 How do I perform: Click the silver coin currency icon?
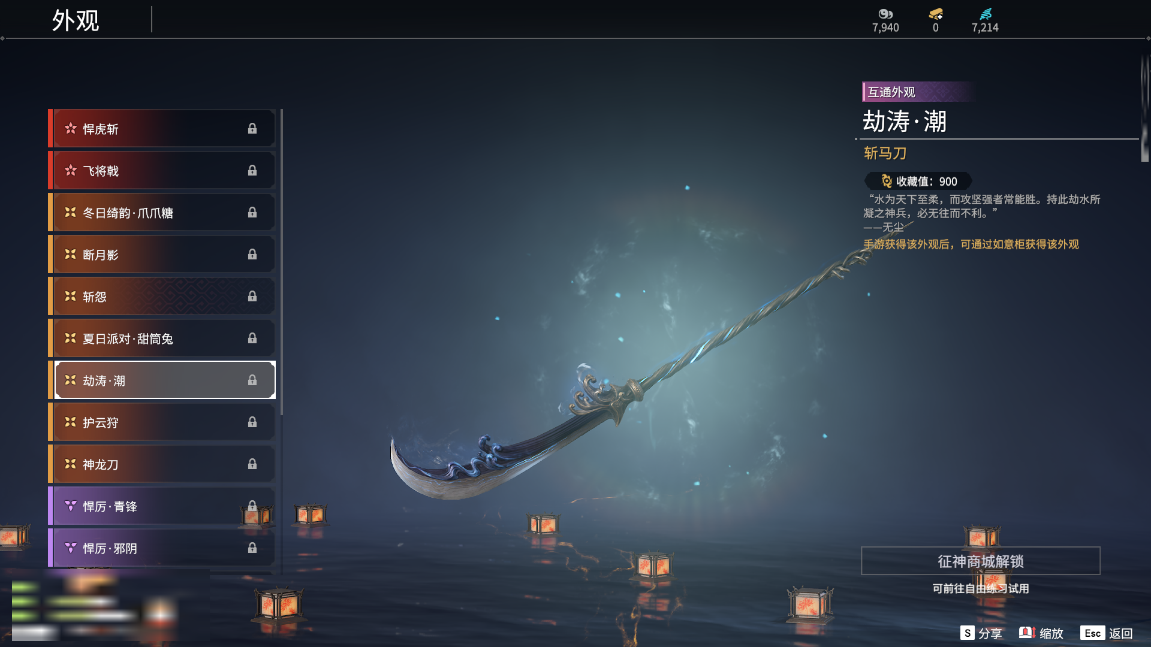pyautogui.click(x=885, y=14)
